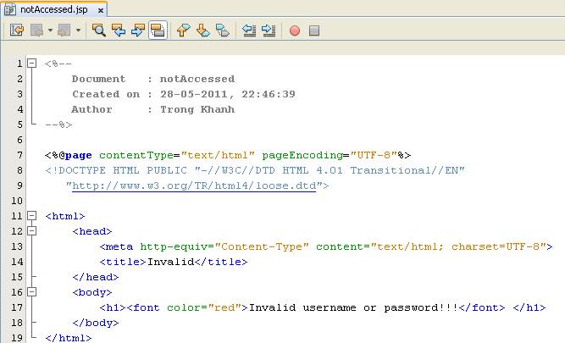
Task: Open the Forward history dropdown arrow
Action: 78,30
